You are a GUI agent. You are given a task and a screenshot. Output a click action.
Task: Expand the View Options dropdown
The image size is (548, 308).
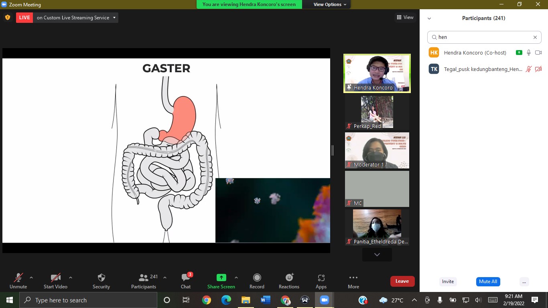pyautogui.click(x=330, y=4)
